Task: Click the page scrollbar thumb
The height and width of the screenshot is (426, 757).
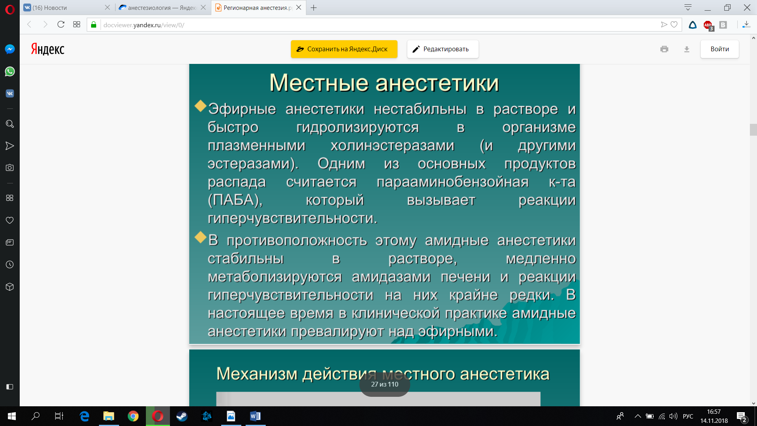Action: pos(753,130)
